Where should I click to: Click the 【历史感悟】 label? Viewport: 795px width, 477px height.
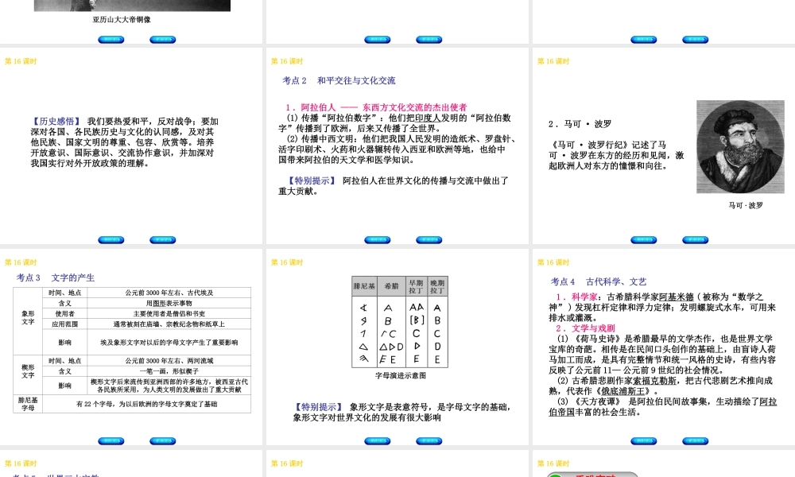tap(56, 121)
